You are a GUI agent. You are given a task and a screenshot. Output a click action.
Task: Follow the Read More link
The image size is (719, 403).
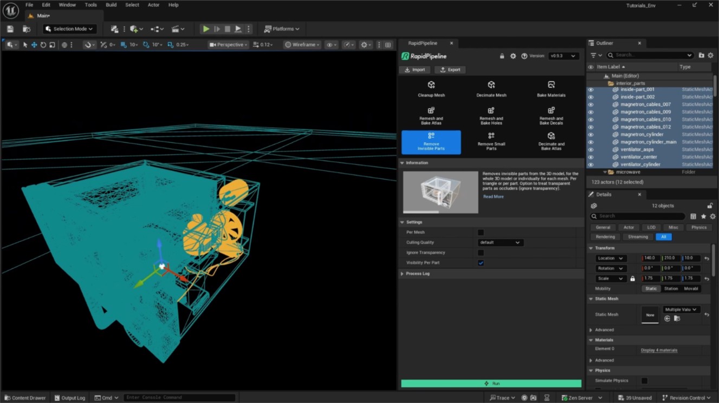493,197
